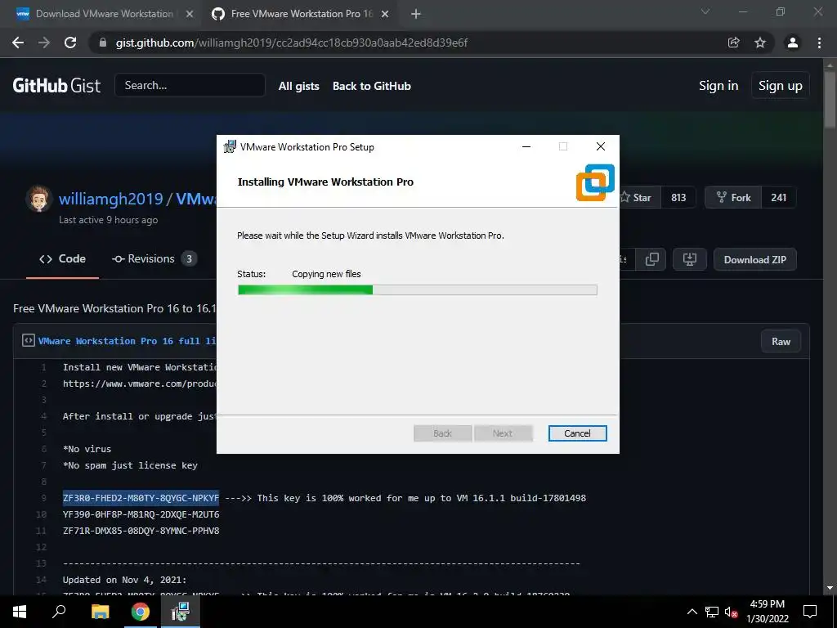Click the Sign in link

click(x=718, y=85)
